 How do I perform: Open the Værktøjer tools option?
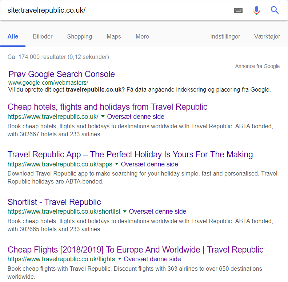(267, 37)
